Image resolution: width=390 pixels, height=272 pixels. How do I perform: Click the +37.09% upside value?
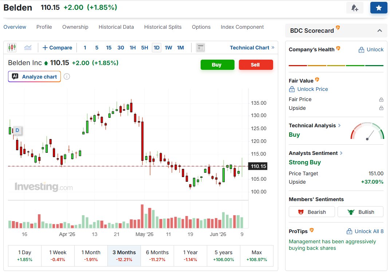[x=372, y=182]
